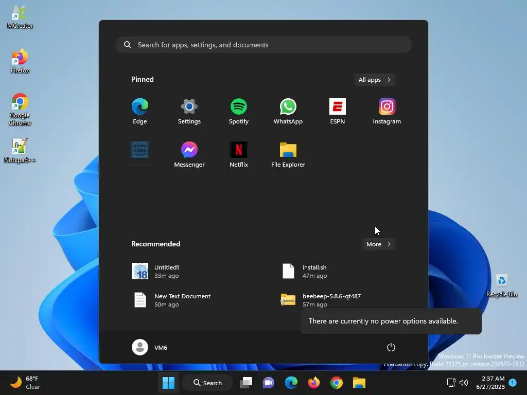Click the volume speaker tray icon
The width and height of the screenshot is (527, 395).
tap(464, 383)
